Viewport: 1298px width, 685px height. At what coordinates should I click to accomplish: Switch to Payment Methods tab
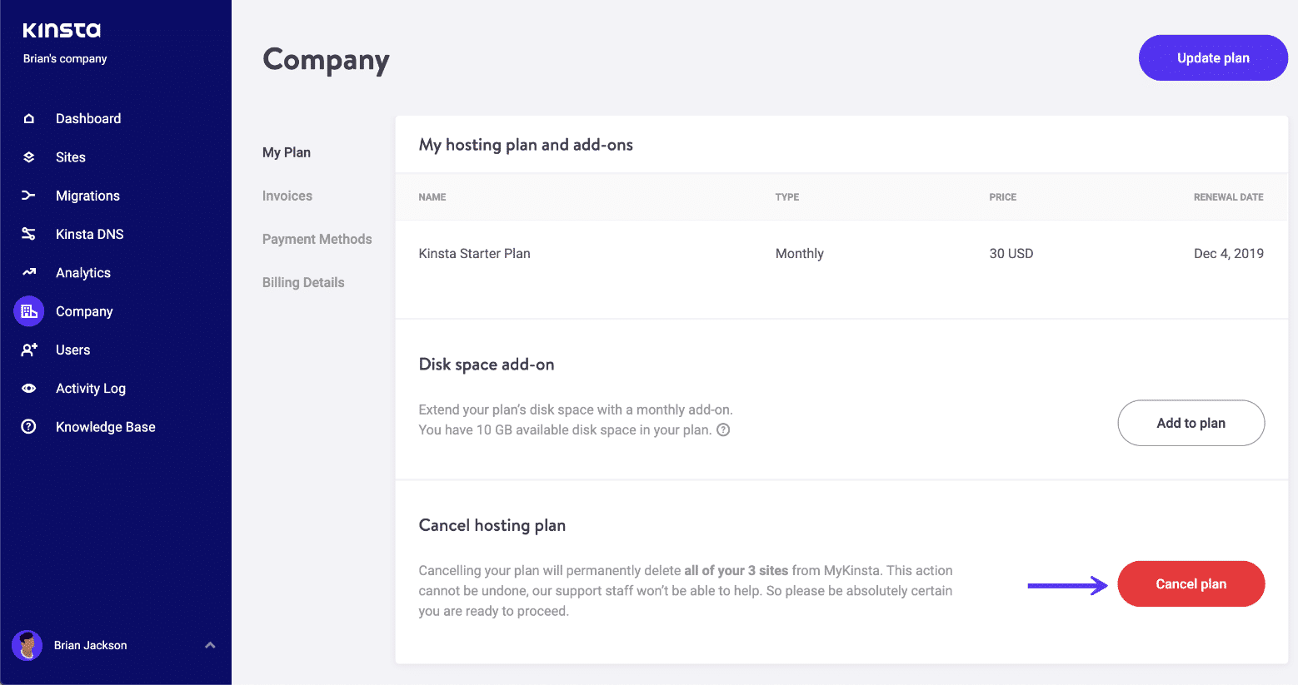(x=317, y=239)
